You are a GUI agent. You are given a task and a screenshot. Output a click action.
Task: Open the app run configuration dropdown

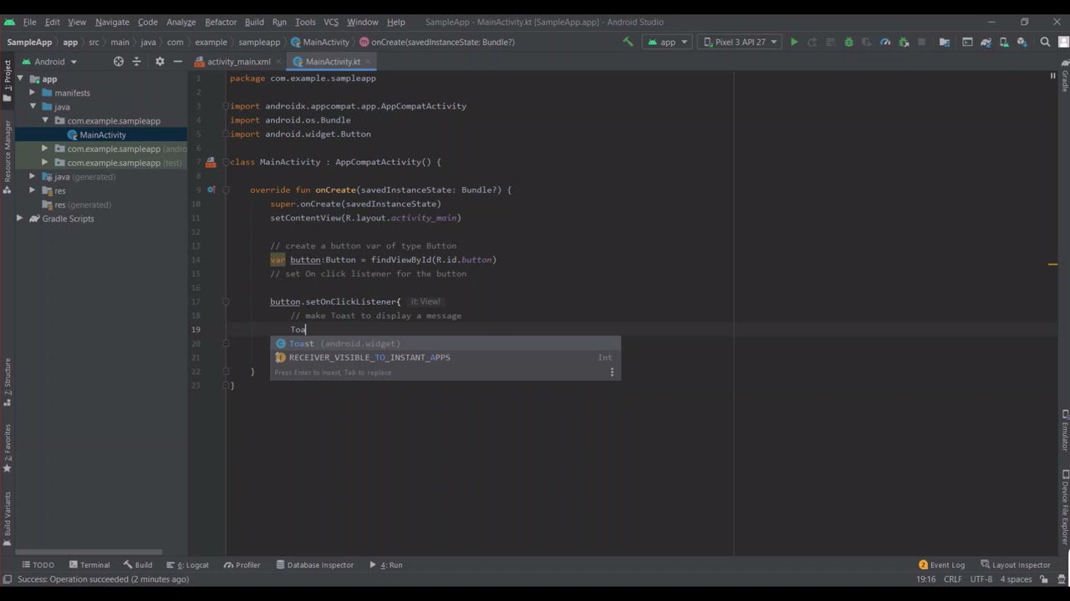[668, 42]
